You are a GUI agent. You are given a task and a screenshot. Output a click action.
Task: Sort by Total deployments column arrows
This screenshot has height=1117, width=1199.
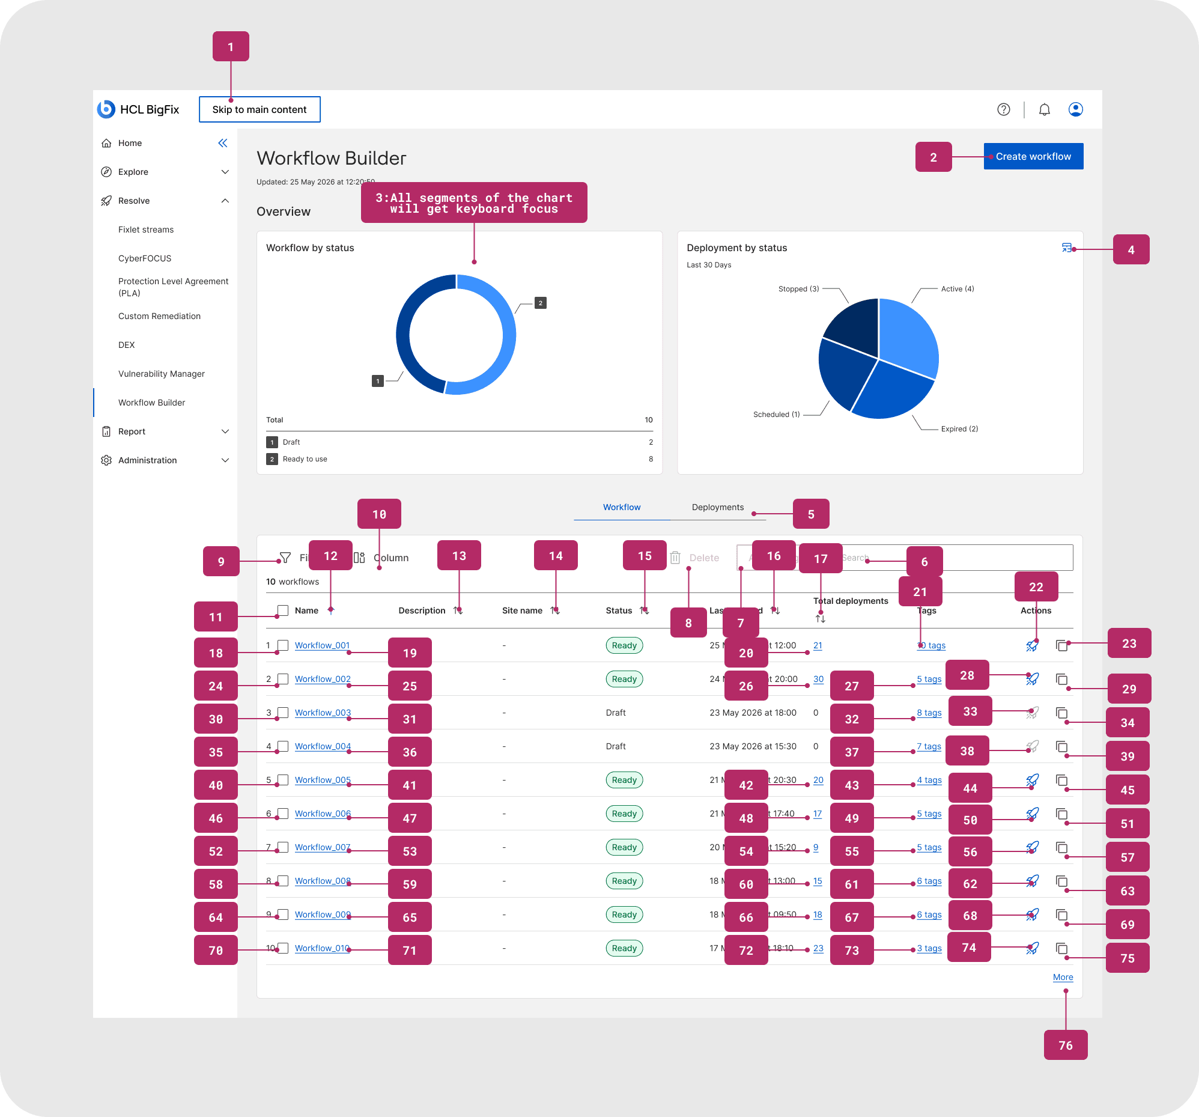[x=820, y=618]
